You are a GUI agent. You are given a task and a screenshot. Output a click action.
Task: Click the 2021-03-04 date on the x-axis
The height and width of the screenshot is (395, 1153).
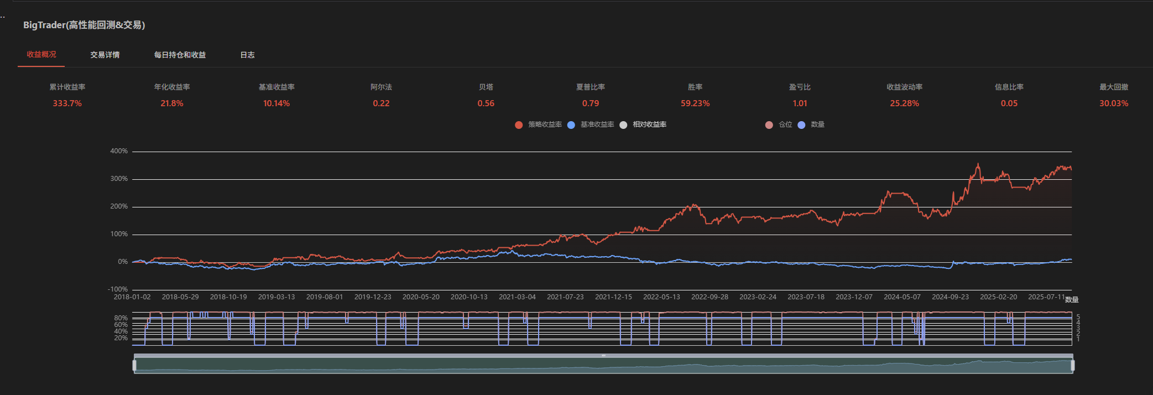517,297
